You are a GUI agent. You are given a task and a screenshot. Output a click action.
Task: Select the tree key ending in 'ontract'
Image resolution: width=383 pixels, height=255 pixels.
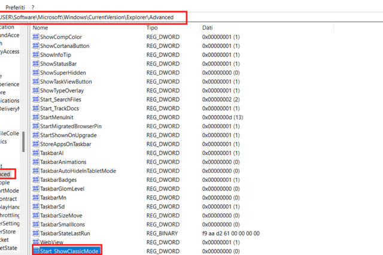8,199
